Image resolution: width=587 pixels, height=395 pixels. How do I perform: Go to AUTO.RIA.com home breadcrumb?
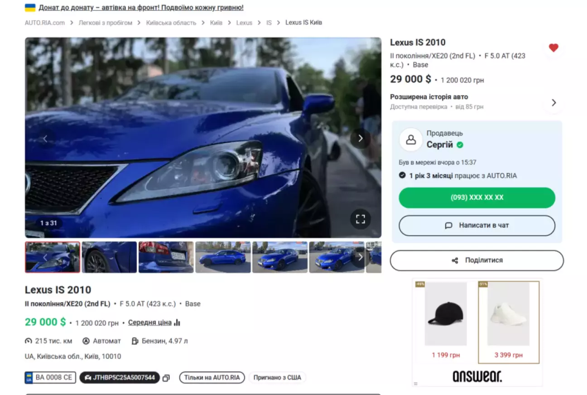click(x=45, y=23)
